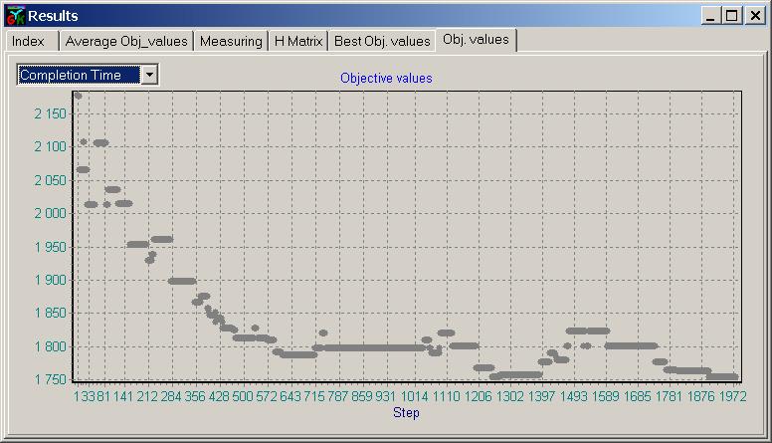Click the 859 step axis label

click(x=362, y=396)
